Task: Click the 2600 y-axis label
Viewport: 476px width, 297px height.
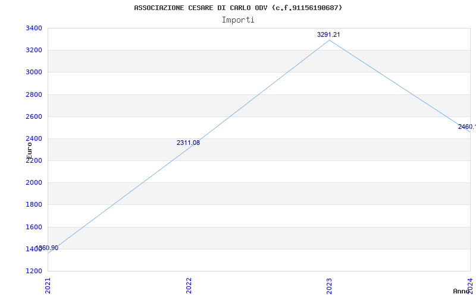Action: tap(34, 116)
